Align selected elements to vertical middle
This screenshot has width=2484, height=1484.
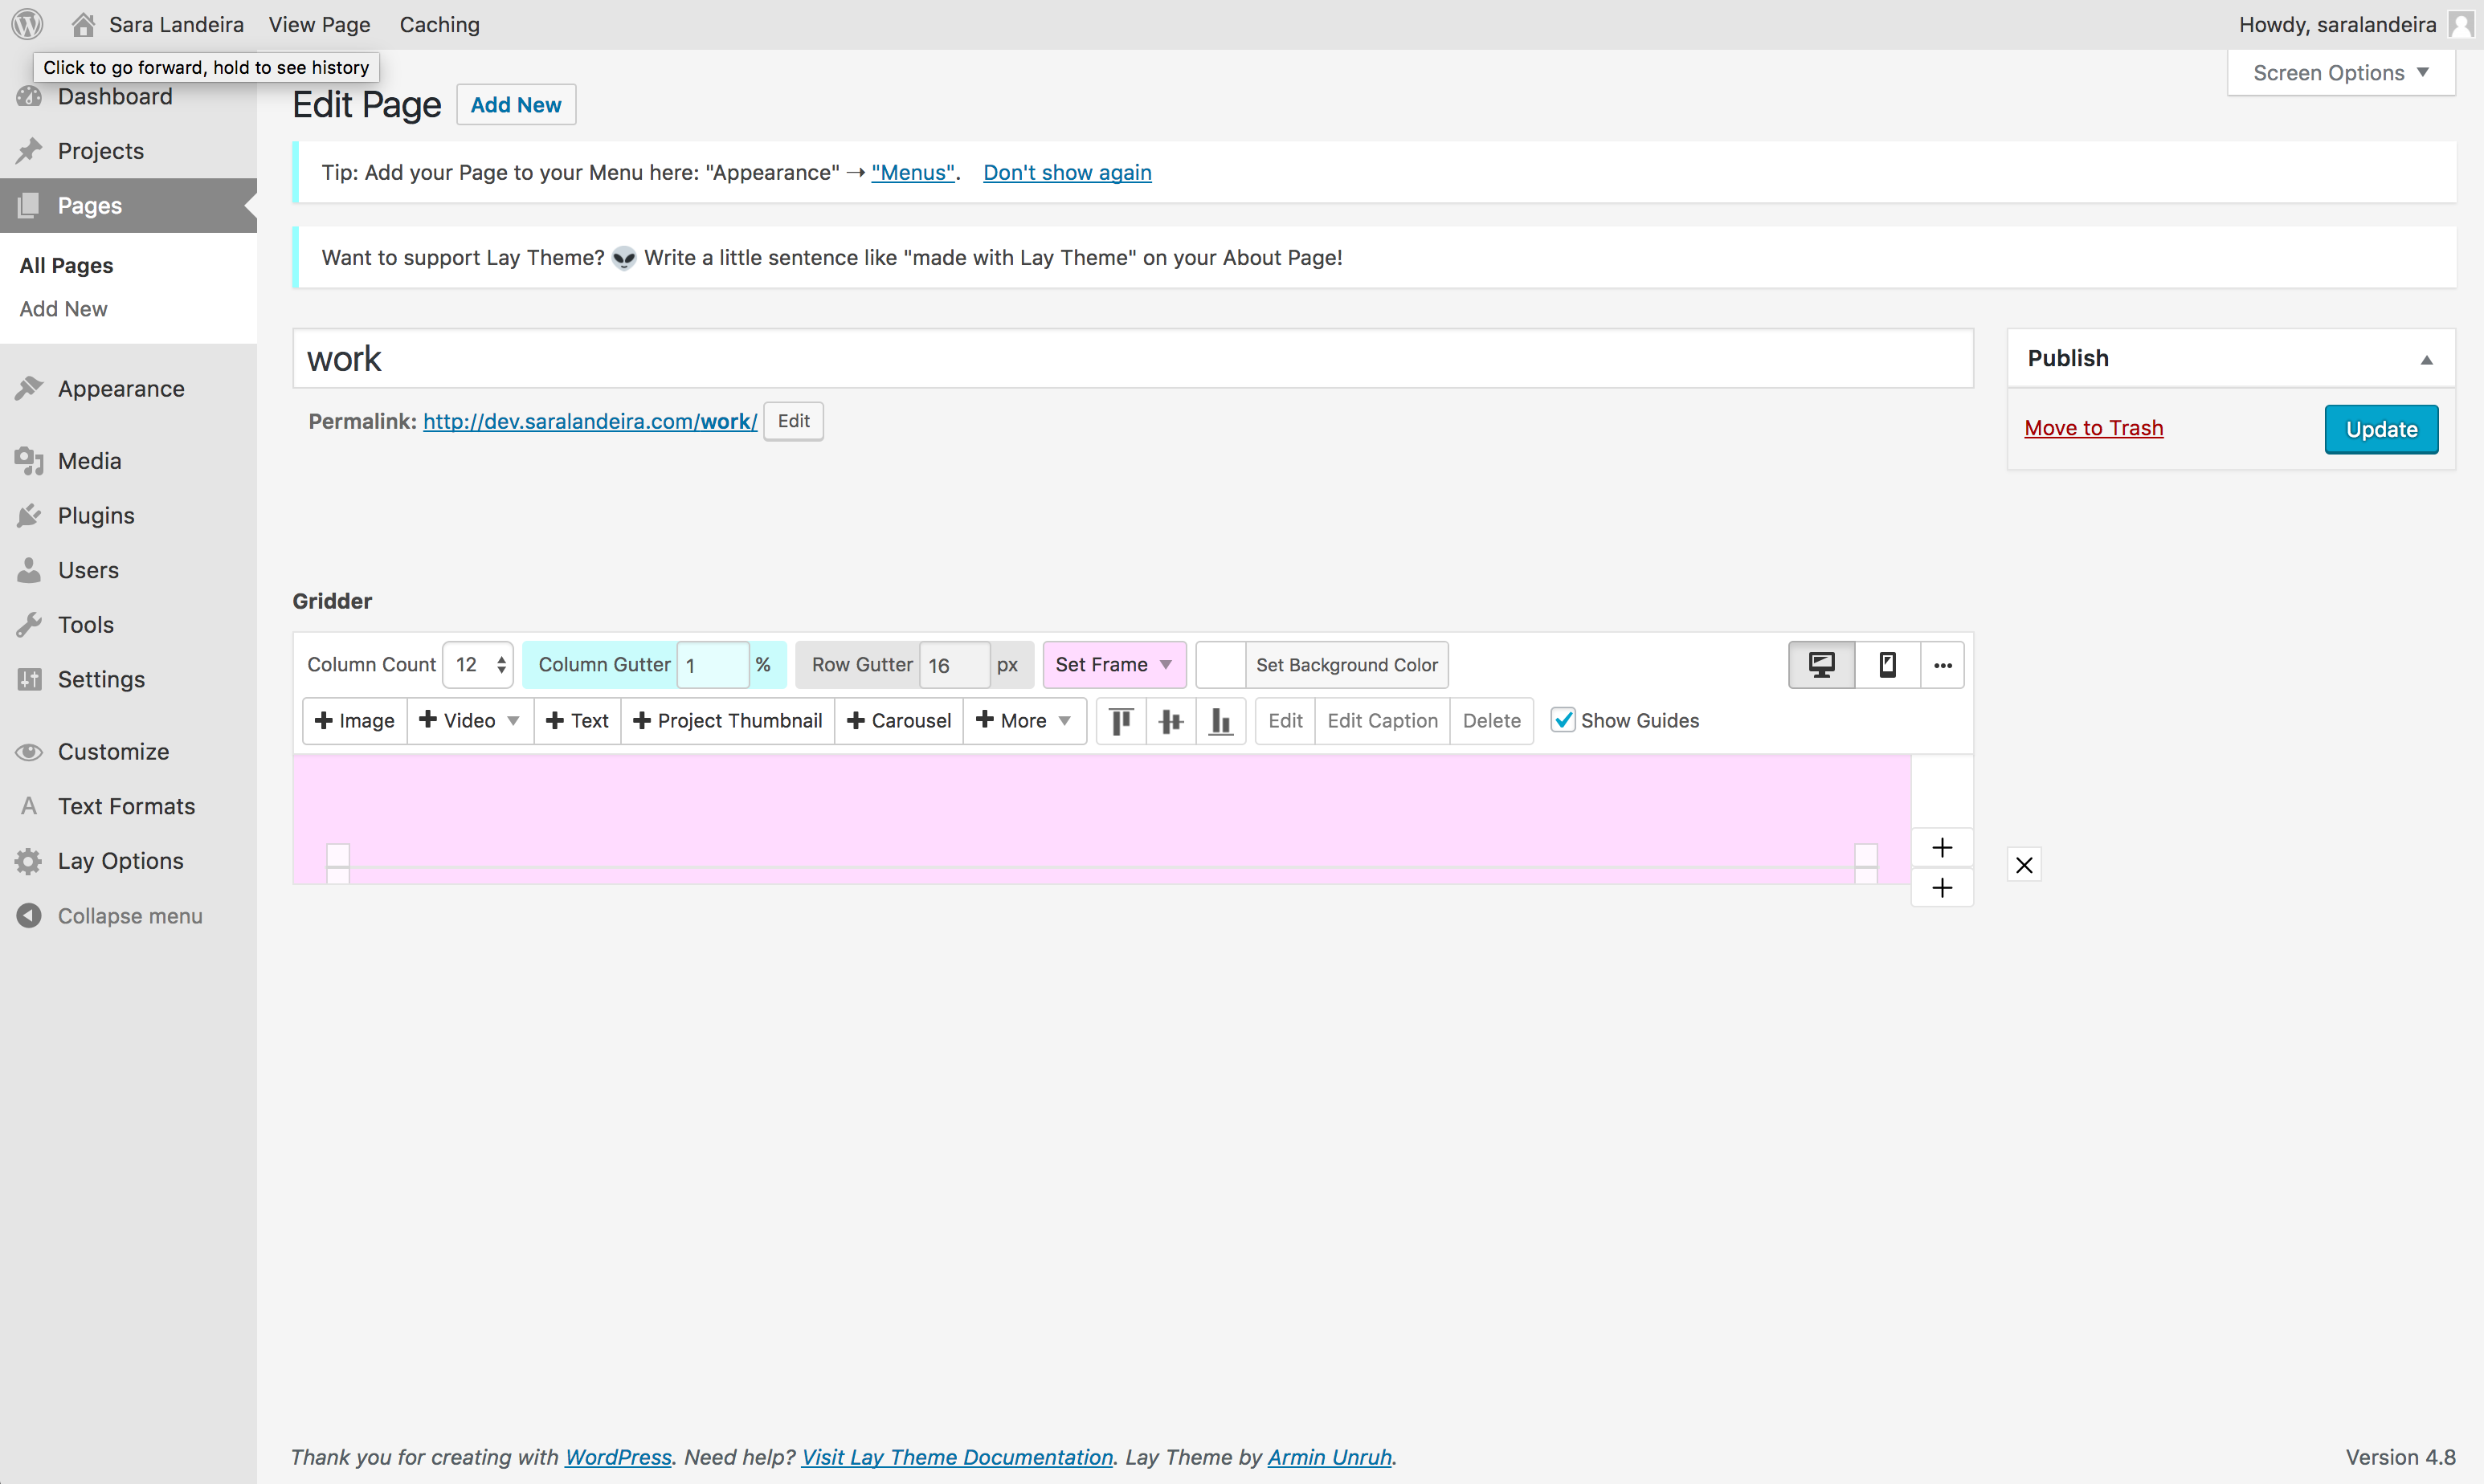[x=1171, y=721]
